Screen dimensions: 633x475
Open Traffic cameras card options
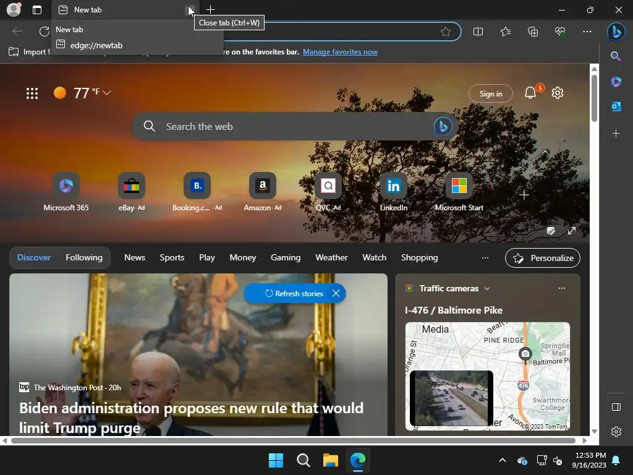561,288
